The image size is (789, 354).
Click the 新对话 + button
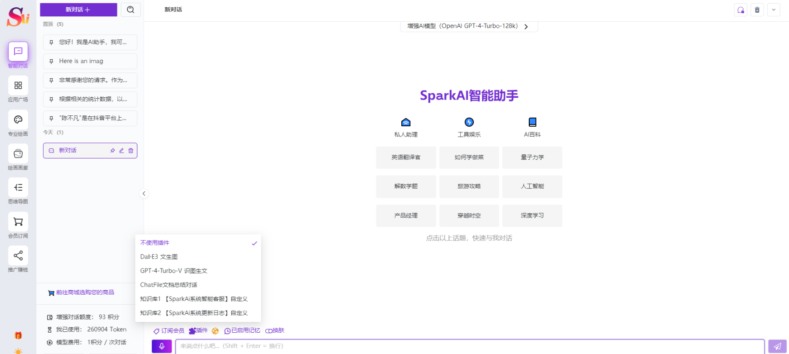78,10
